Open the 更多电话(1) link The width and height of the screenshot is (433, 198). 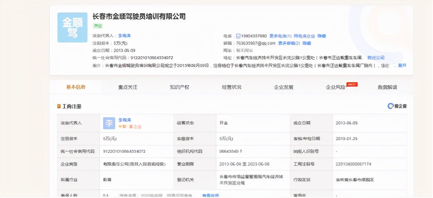(281, 36)
